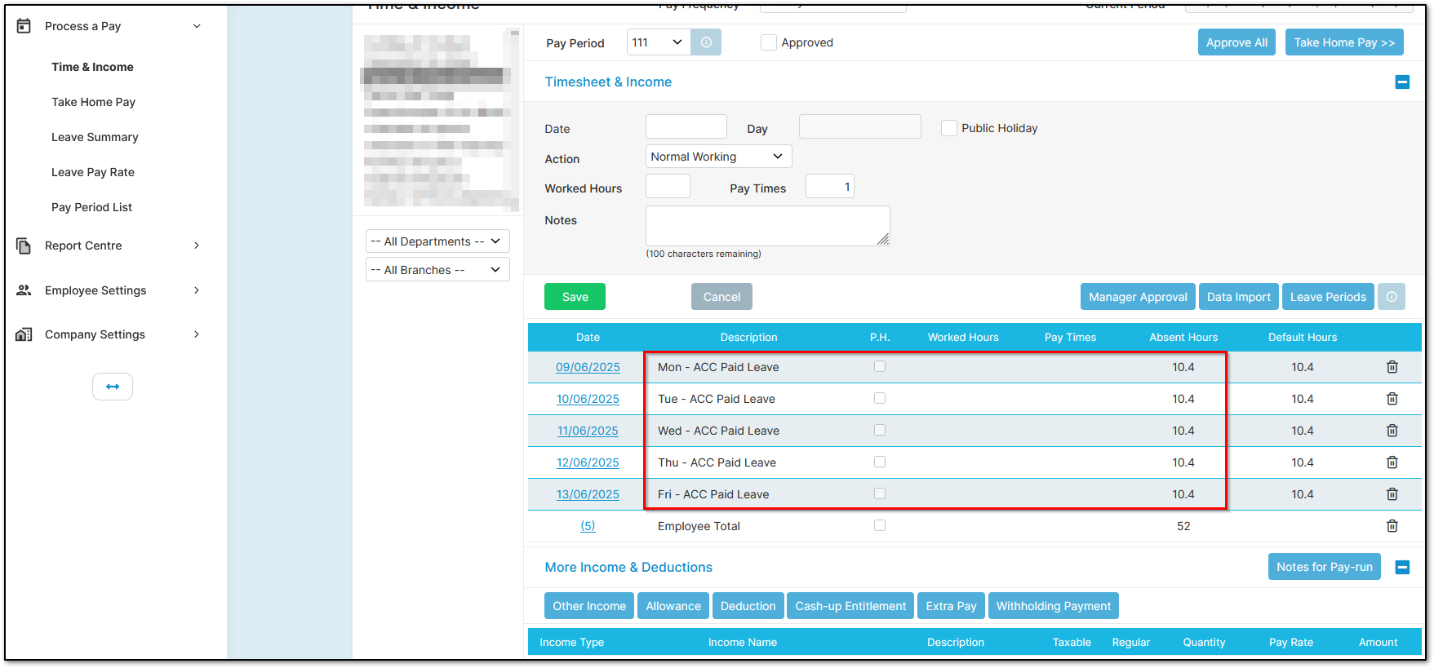Click the Company Settings building icon

click(x=24, y=334)
